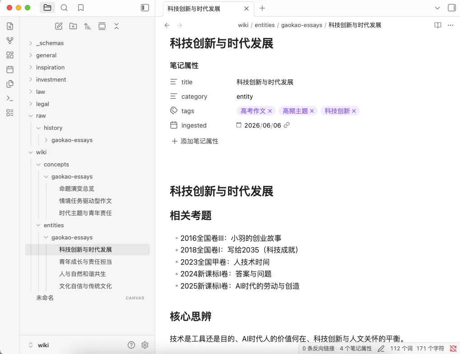This screenshot has width=460, height=354.
Task: Click the entities breadcrumb link
Action: 265,25
